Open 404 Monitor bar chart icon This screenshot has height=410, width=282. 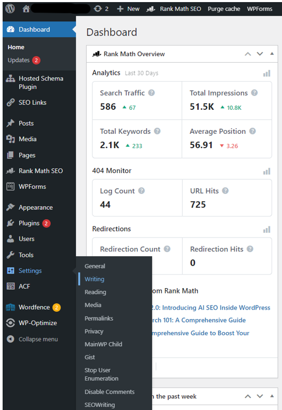[x=266, y=172]
